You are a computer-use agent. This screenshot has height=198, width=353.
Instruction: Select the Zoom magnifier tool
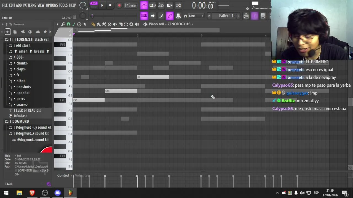(x=132, y=24)
